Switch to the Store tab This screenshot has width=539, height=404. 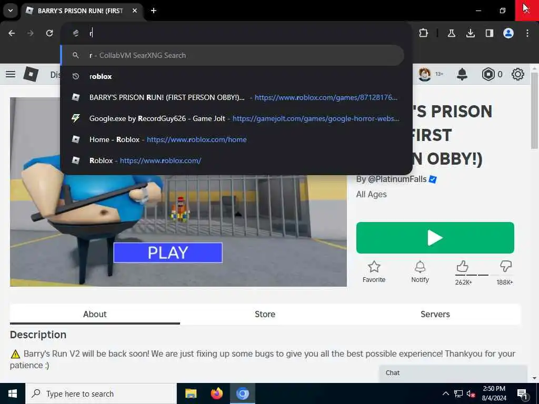(265, 314)
